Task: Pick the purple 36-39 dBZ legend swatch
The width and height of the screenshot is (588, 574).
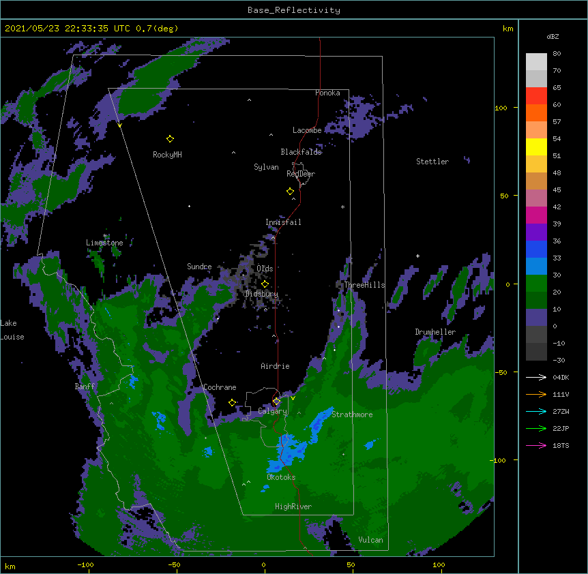Action: pyautogui.click(x=536, y=232)
